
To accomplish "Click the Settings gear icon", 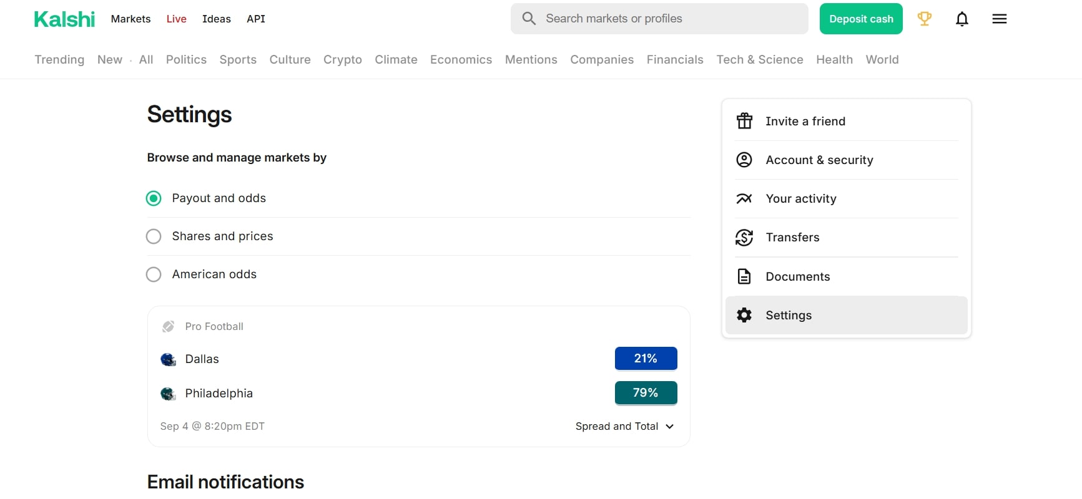I will click(x=744, y=315).
